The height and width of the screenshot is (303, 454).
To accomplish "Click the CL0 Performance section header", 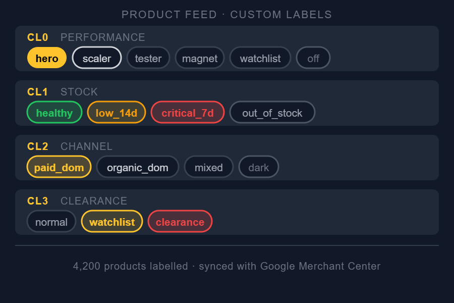I will coord(86,37).
